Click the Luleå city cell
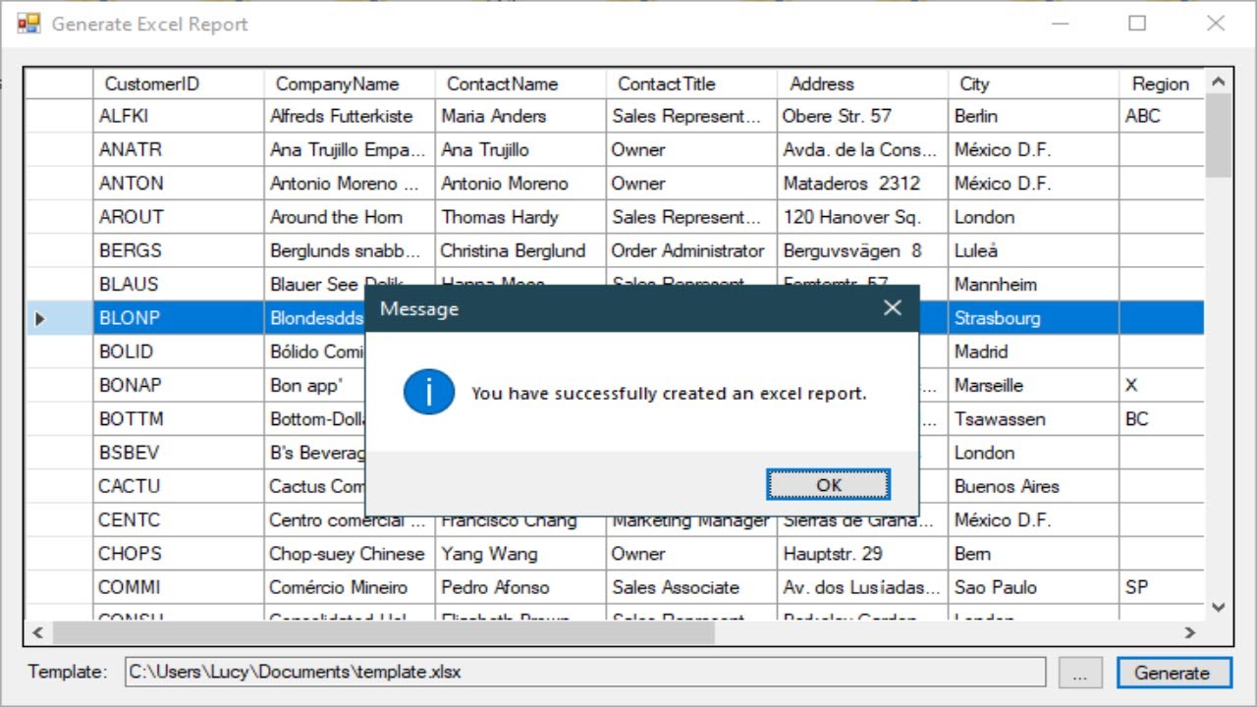The height and width of the screenshot is (707, 1257). pos(1032,250)
